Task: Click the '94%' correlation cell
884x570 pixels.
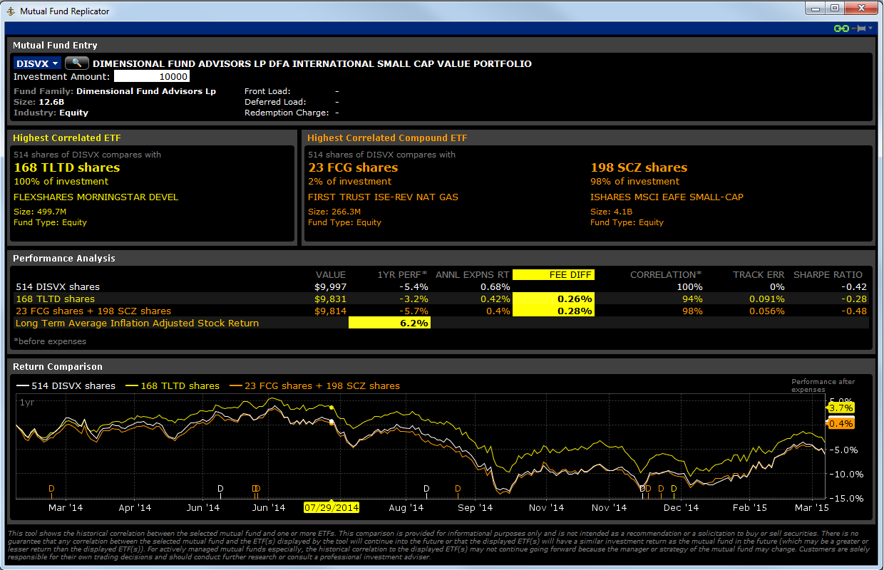Action: 692,299
